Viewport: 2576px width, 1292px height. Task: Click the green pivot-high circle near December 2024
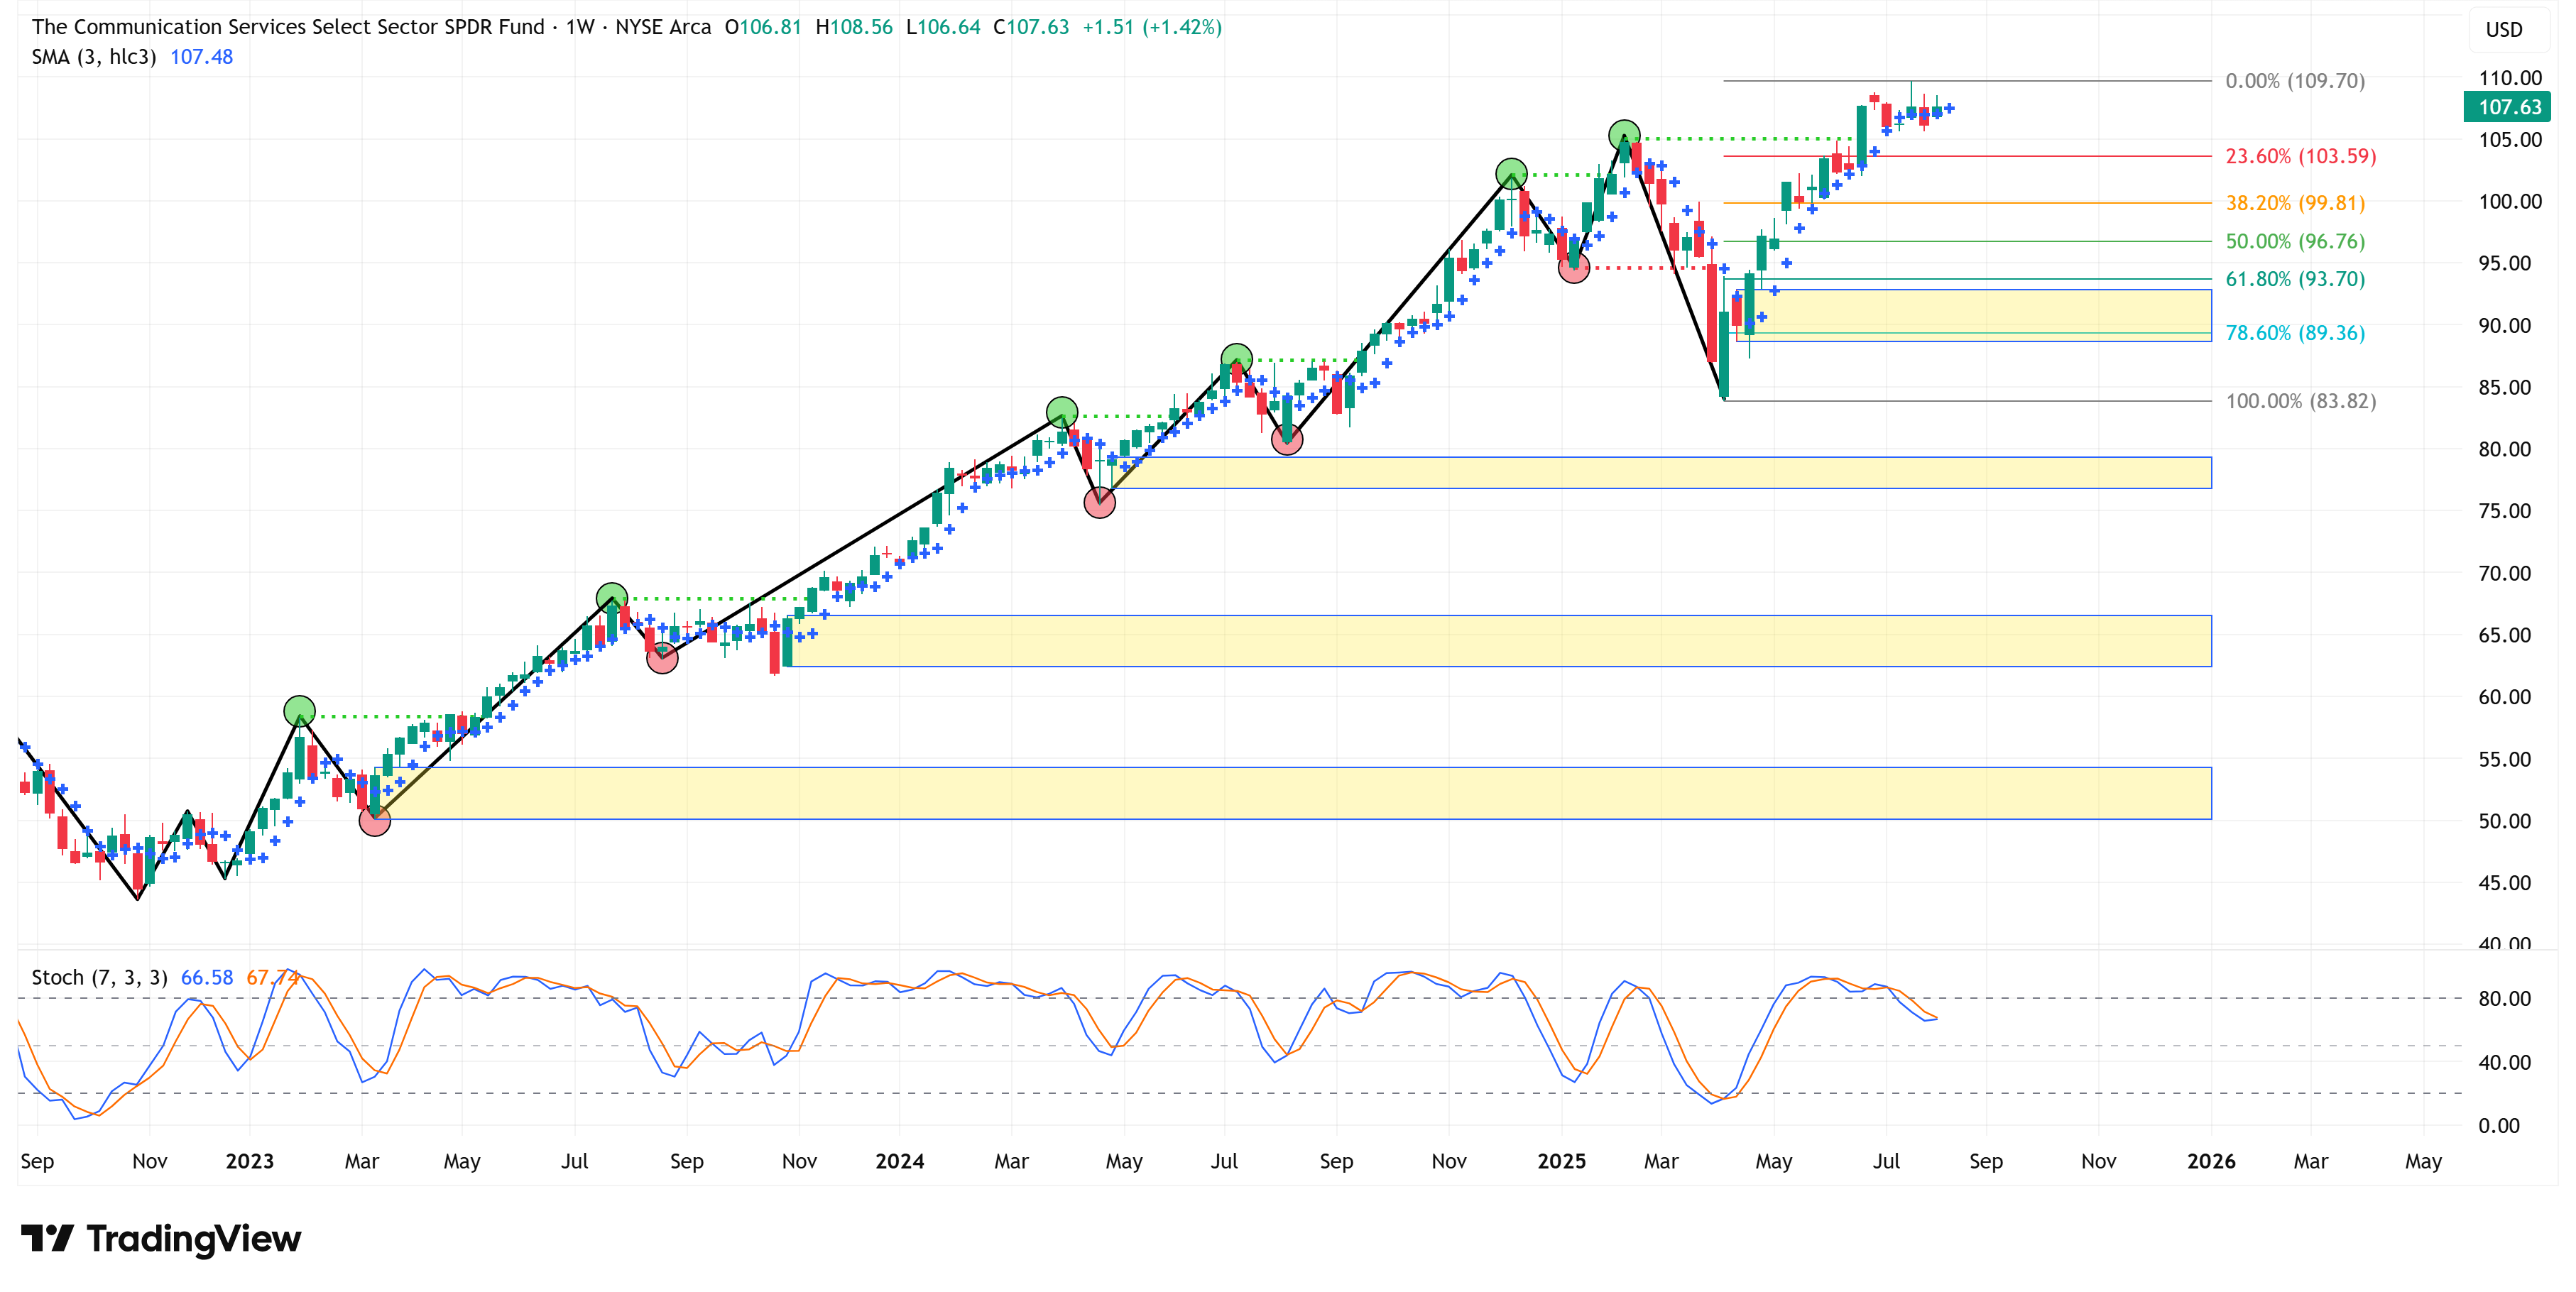[x=1511, y=174]
